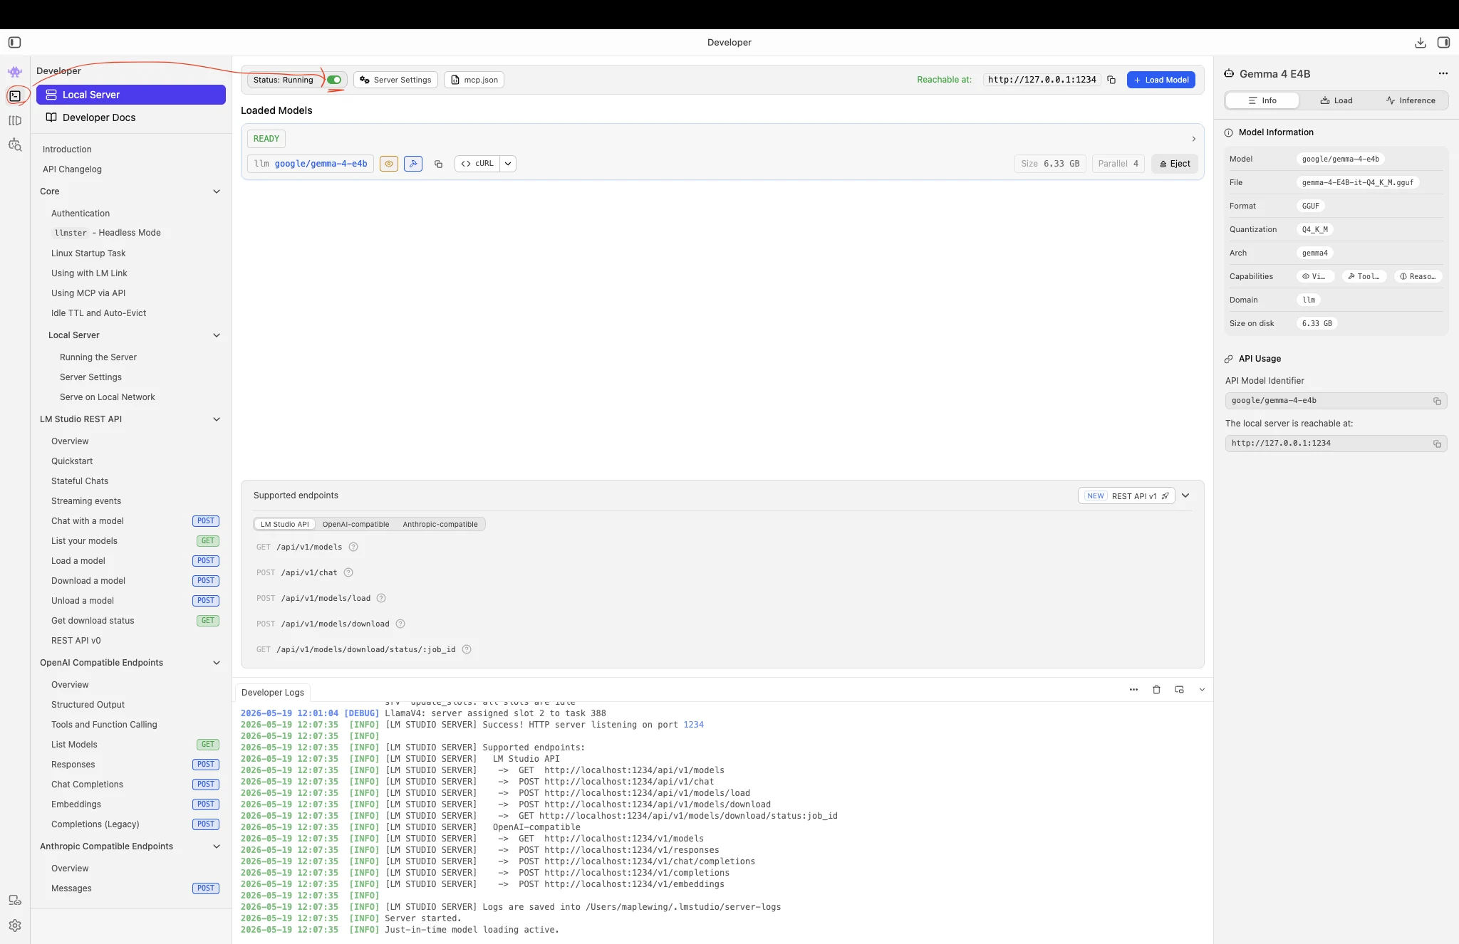Copy the google/gemma-4-e4b model identifier in Loaded Models
This screenshot has width=1459, height=944.
coord(438,164)
